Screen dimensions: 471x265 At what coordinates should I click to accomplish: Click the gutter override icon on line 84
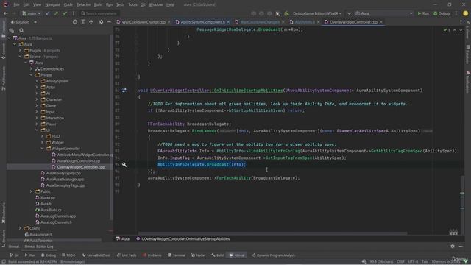124,90
